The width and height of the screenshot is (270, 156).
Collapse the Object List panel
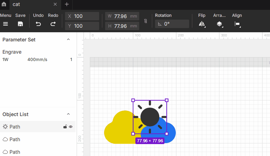click(69, 114)
